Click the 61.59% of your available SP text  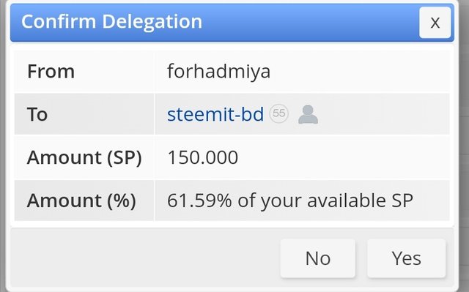pyautogui.click(x=290, y=201)
